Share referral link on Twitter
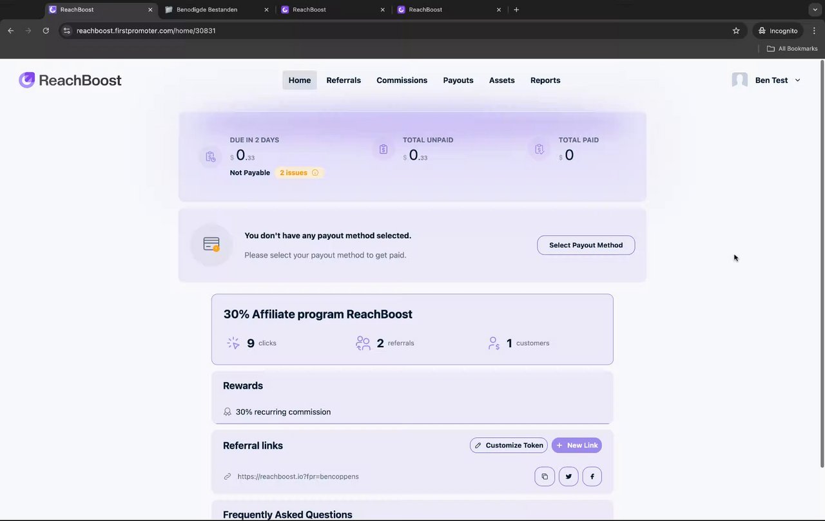This screenshot has width=825, height=521. (568, 477)
